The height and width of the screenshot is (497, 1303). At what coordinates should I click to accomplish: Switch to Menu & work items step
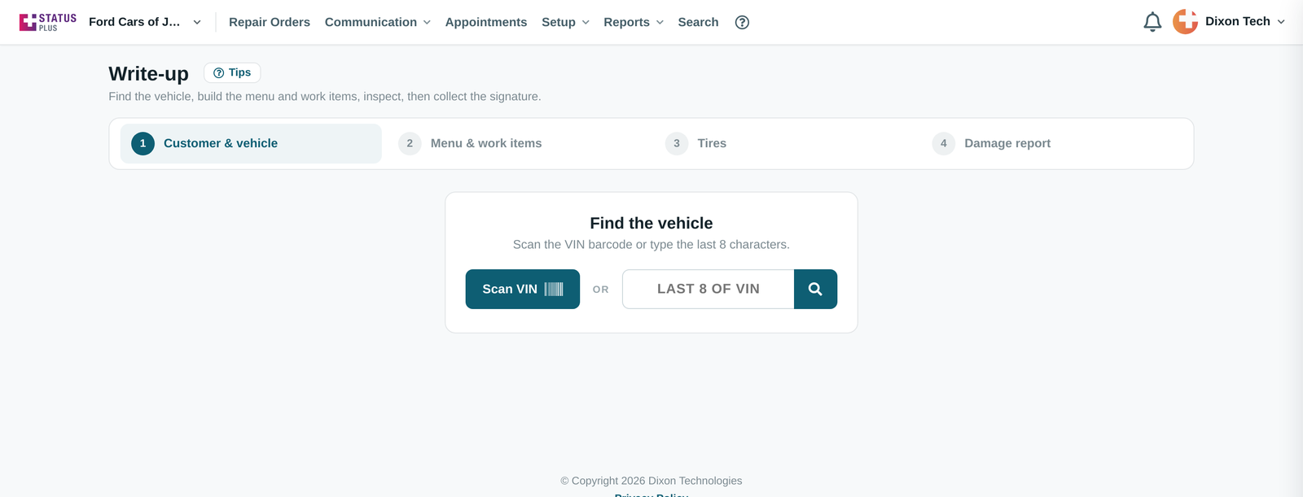(518, 143)
